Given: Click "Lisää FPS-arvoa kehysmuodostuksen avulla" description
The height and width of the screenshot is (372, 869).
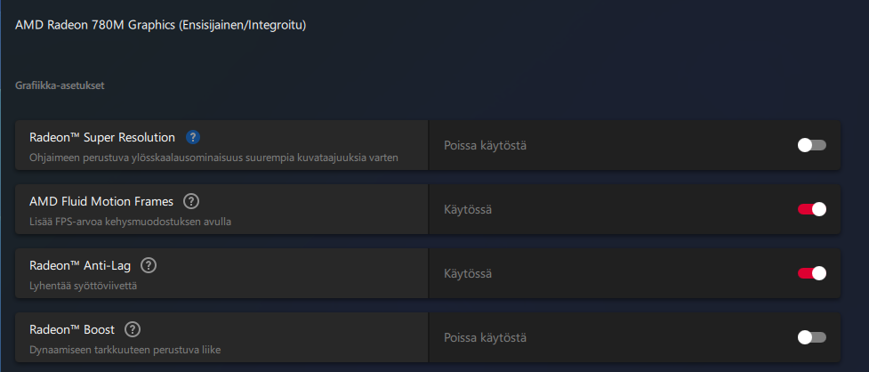Looking at the screenshot, I should coord(130,222).
